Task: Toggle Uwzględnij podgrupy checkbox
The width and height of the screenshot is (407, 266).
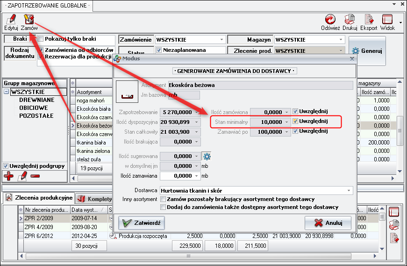Action: coord(6,166)
